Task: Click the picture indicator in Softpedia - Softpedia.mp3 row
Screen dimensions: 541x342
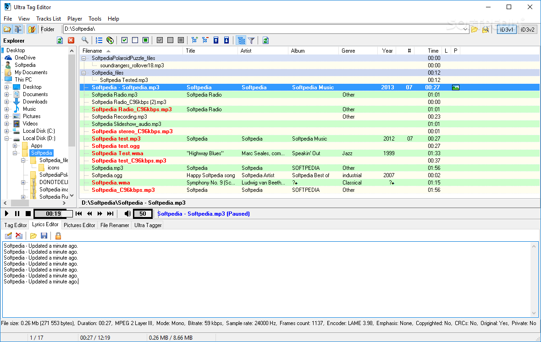Action: point(455,87)
